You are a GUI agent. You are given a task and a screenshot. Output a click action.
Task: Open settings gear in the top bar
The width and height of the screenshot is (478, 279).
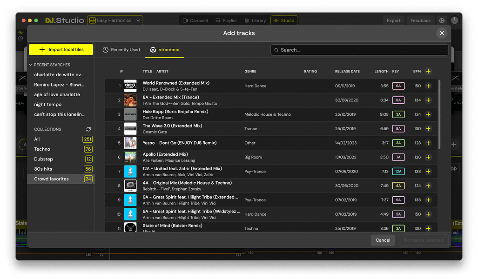[442, 20]
